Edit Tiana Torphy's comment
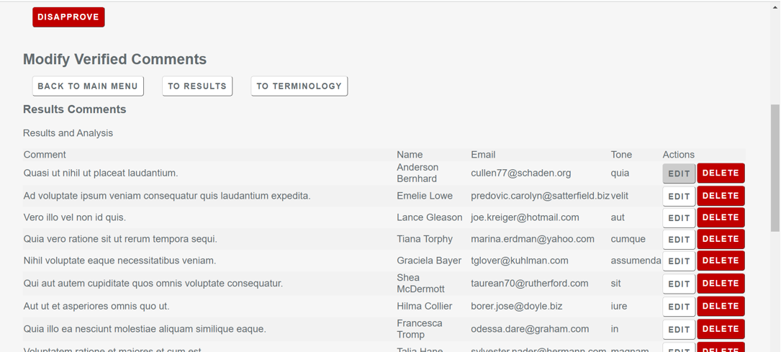The height and width of the screenshot is (352, 781). coord(678,240)
